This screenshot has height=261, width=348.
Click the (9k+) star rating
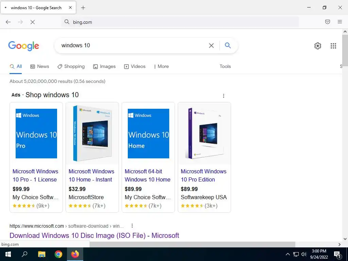(31, 206)
